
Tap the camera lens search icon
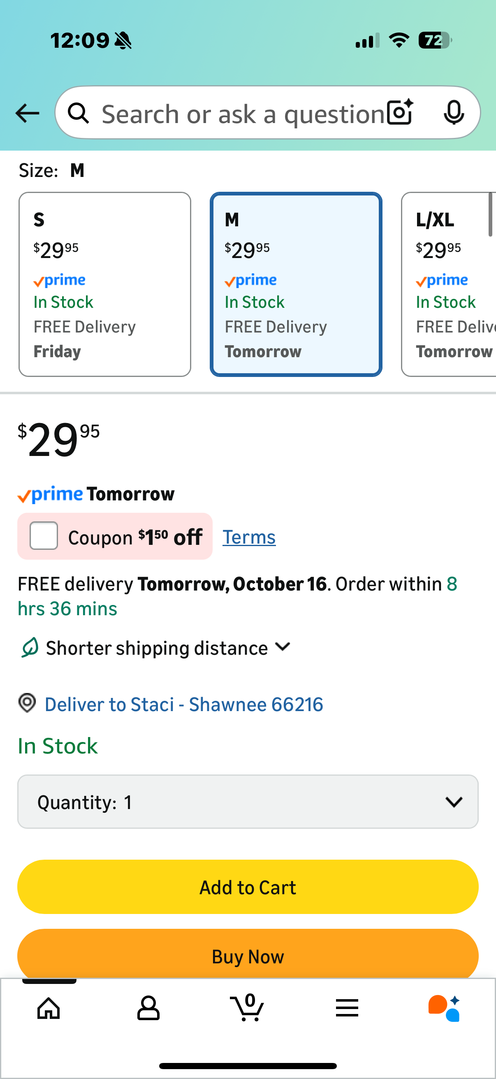(x=400, y=113)
